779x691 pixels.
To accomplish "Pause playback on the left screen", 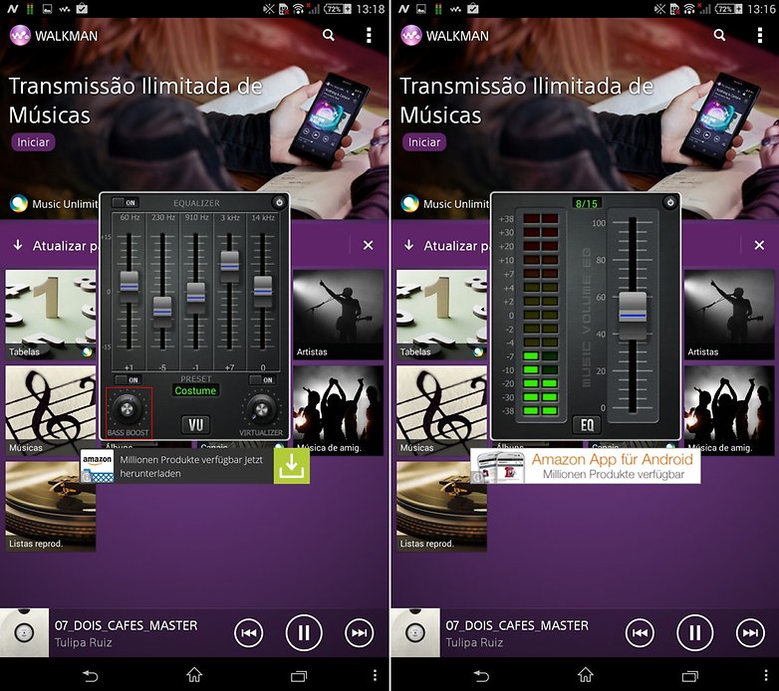I will pyautogui.click(x=304, y=633).
